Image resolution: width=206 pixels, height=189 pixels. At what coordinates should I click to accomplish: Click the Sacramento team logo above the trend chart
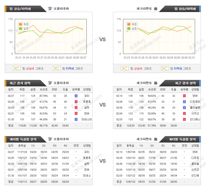click(x=155, y=9)
